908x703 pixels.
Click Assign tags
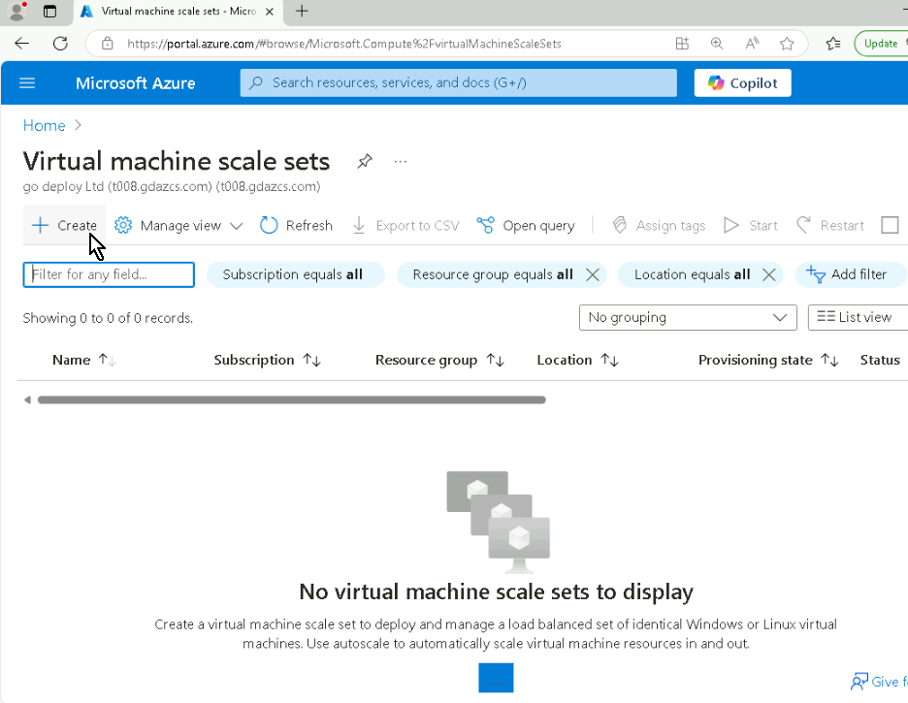659,226
